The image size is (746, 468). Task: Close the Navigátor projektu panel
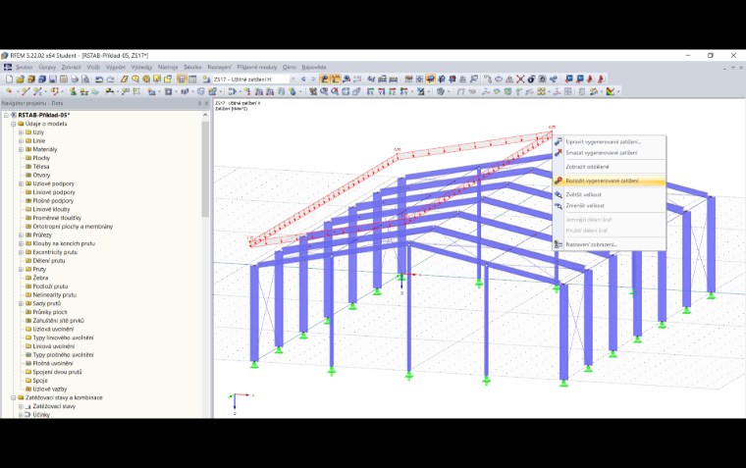pyautogui.click(x=206, y=103)
